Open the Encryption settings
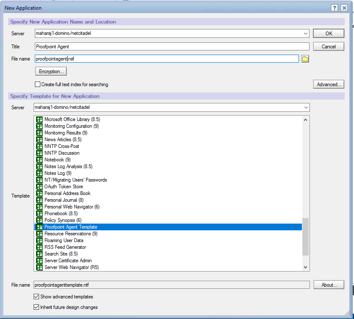 coord(51,71)
